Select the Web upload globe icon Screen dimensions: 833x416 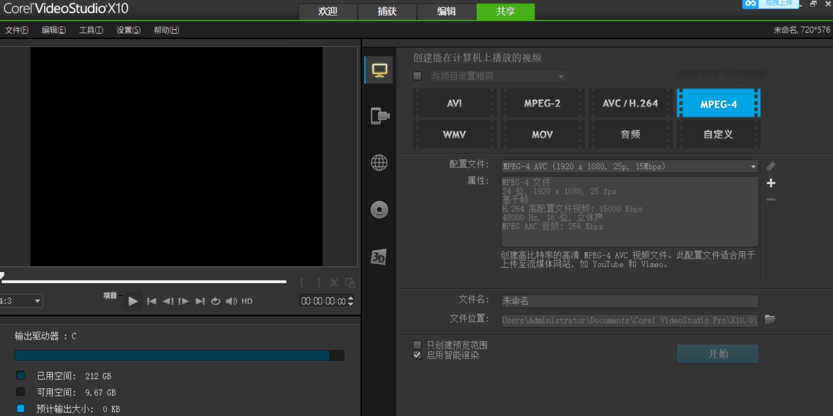[379, 163]
